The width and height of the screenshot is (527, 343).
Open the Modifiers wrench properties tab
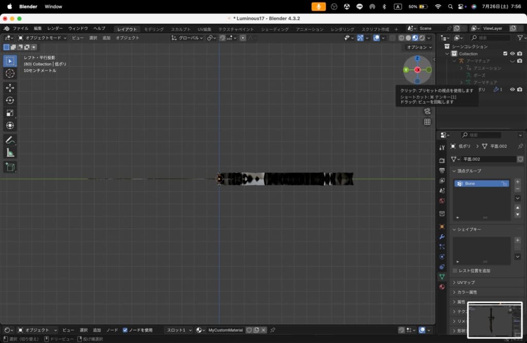[442, 236]
